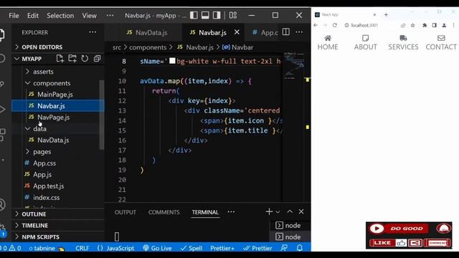459x258 pixels.
Task: Collapse all folders in the explorer
Action: pos(98,59)
